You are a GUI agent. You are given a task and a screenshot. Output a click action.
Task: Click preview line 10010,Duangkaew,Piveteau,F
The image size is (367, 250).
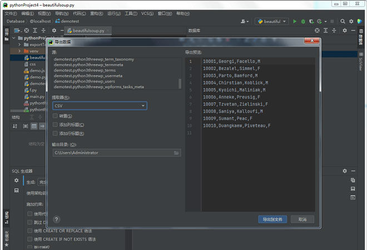[237, 126]
